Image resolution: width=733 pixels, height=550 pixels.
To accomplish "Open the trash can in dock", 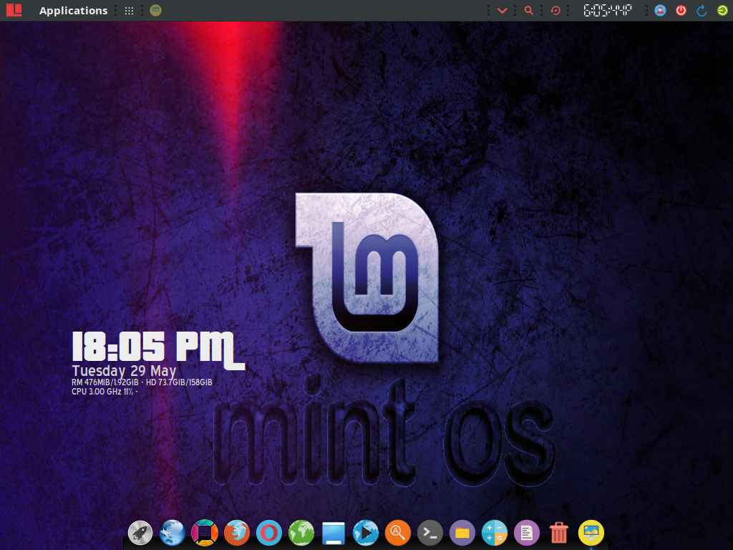I will 558,533.
